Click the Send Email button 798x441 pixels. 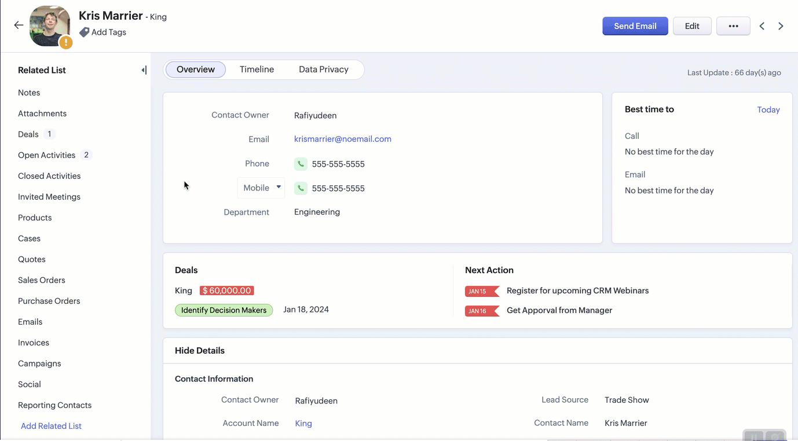[x=635, y=26]
